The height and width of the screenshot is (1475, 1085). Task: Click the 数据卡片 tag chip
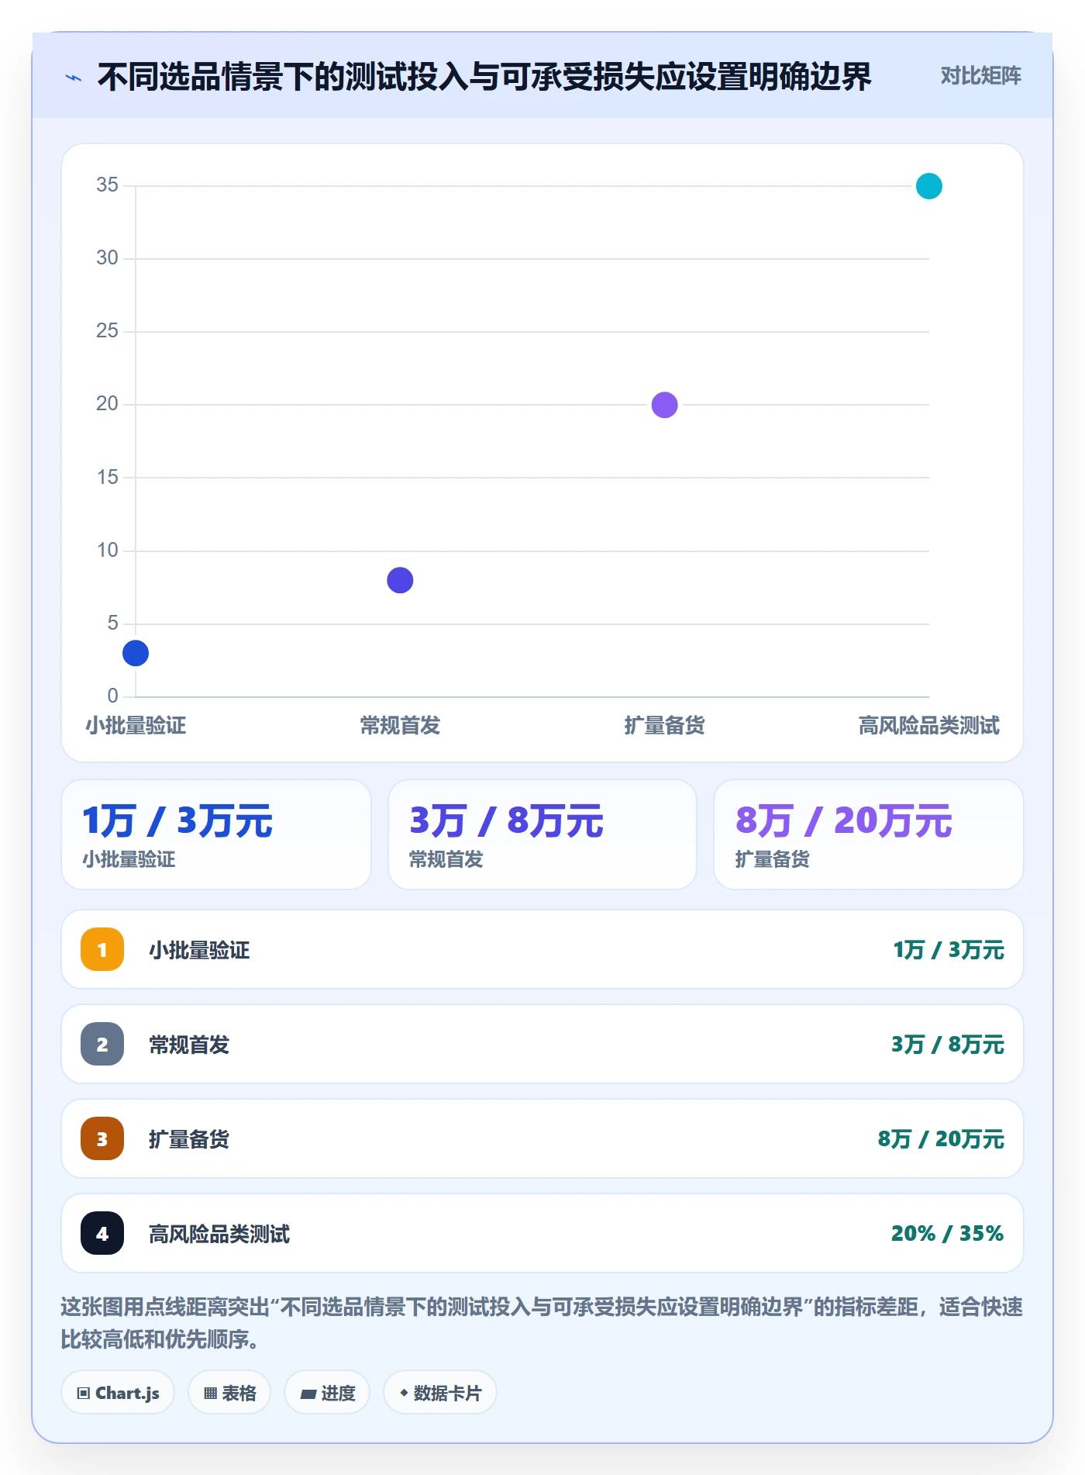440,1393
